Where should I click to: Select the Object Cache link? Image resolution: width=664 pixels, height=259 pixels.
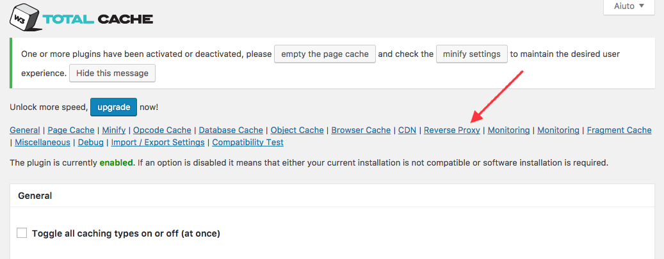tap(297, 130)
